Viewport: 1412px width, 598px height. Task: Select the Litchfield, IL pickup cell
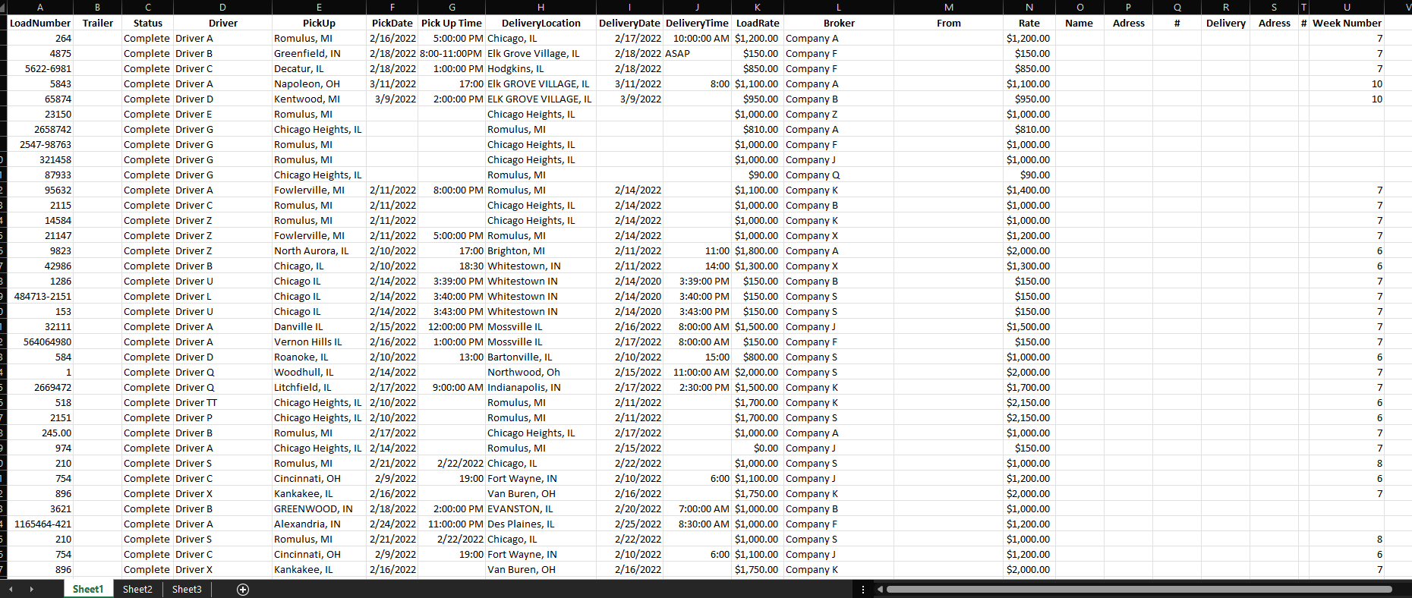coord(319,387)
